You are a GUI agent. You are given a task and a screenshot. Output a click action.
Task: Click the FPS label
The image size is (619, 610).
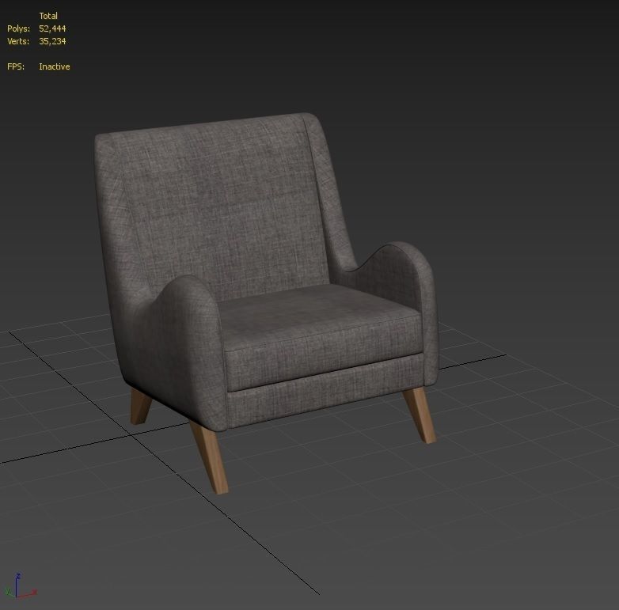pyautogui.click(x=16, y=66)
